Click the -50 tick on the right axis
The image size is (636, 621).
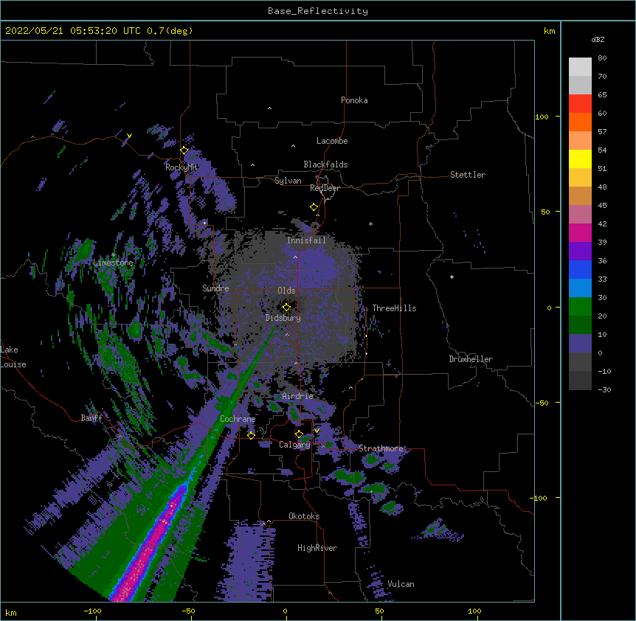pyautogui.click(x=542, y=403)
